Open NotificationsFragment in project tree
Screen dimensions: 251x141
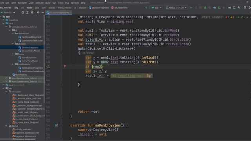[32, 68]
